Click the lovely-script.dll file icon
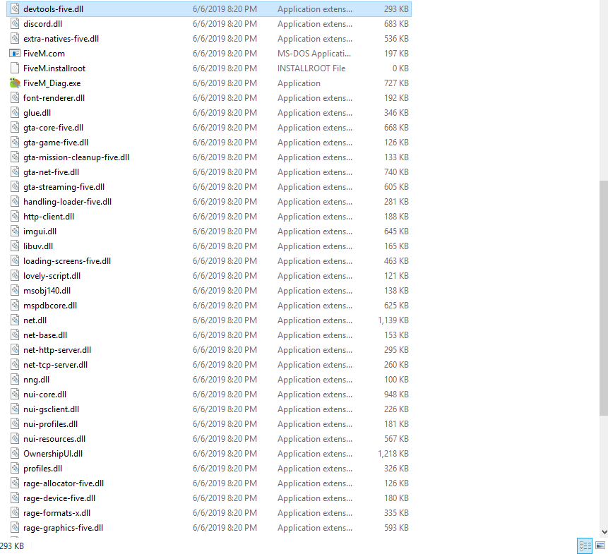The width and height of the screenshot is (608, 554). pos(15,276)
